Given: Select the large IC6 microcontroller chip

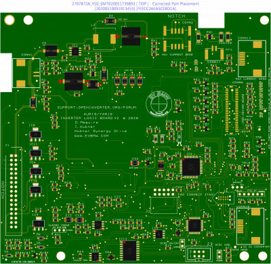Looking at the screenshot, I should click(x=191, y=167).
